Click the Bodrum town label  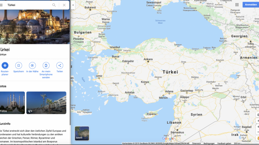tap(102, 91)
